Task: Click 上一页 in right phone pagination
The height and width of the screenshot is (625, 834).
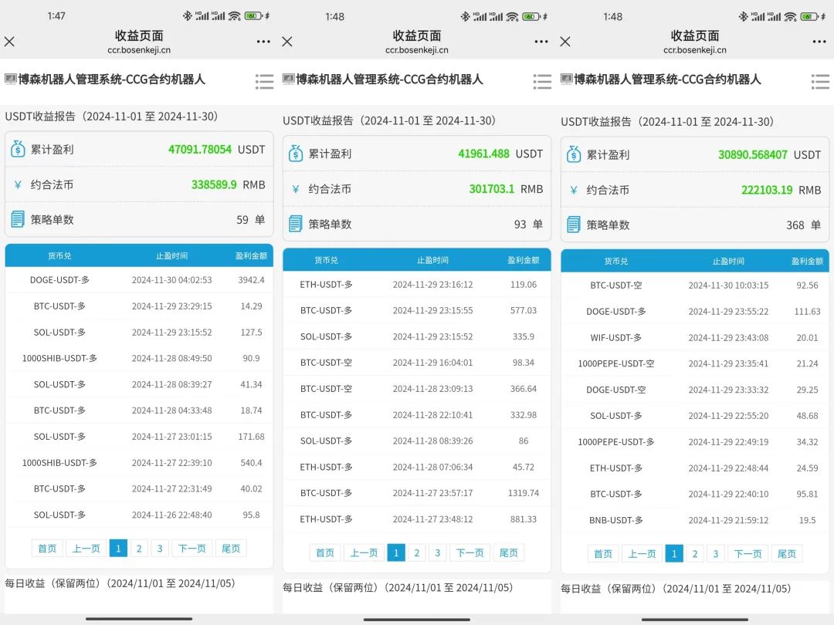Action: [642, 554]
